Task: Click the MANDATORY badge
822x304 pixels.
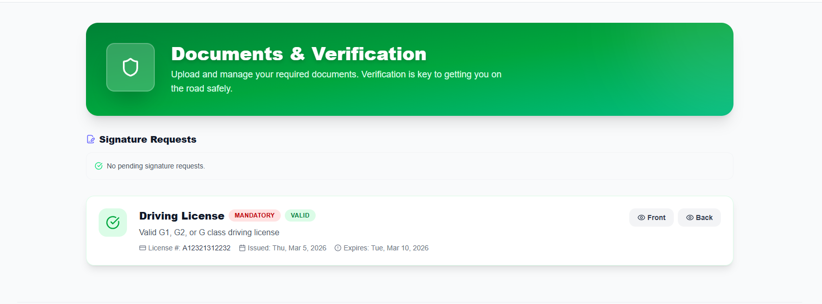Action: coord(254,215)
